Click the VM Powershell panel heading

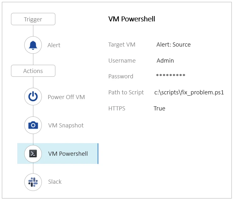[131, 19]
